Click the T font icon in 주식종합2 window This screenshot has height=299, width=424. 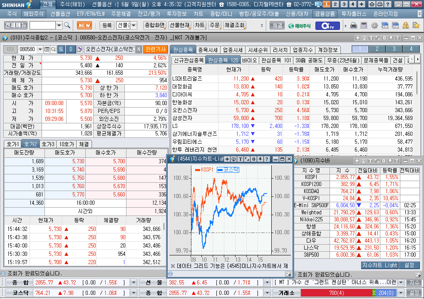[x=371, y=38]
